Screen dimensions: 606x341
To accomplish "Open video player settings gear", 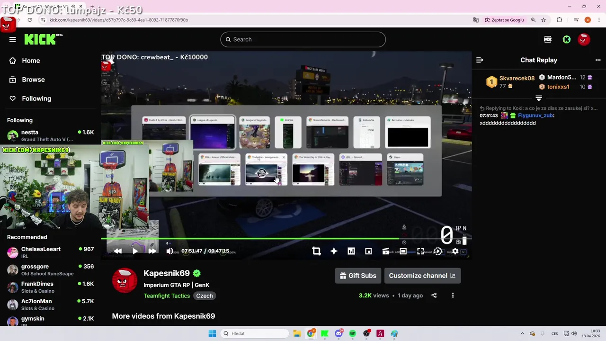I will (455, 251).
